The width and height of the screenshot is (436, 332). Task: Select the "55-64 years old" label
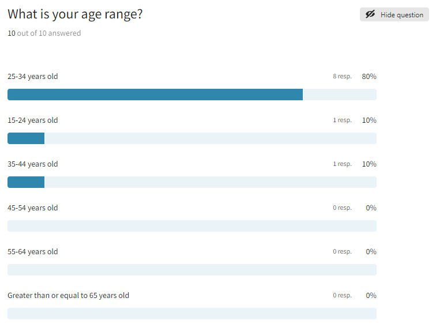pyautogui.click(x=33, y=252)
